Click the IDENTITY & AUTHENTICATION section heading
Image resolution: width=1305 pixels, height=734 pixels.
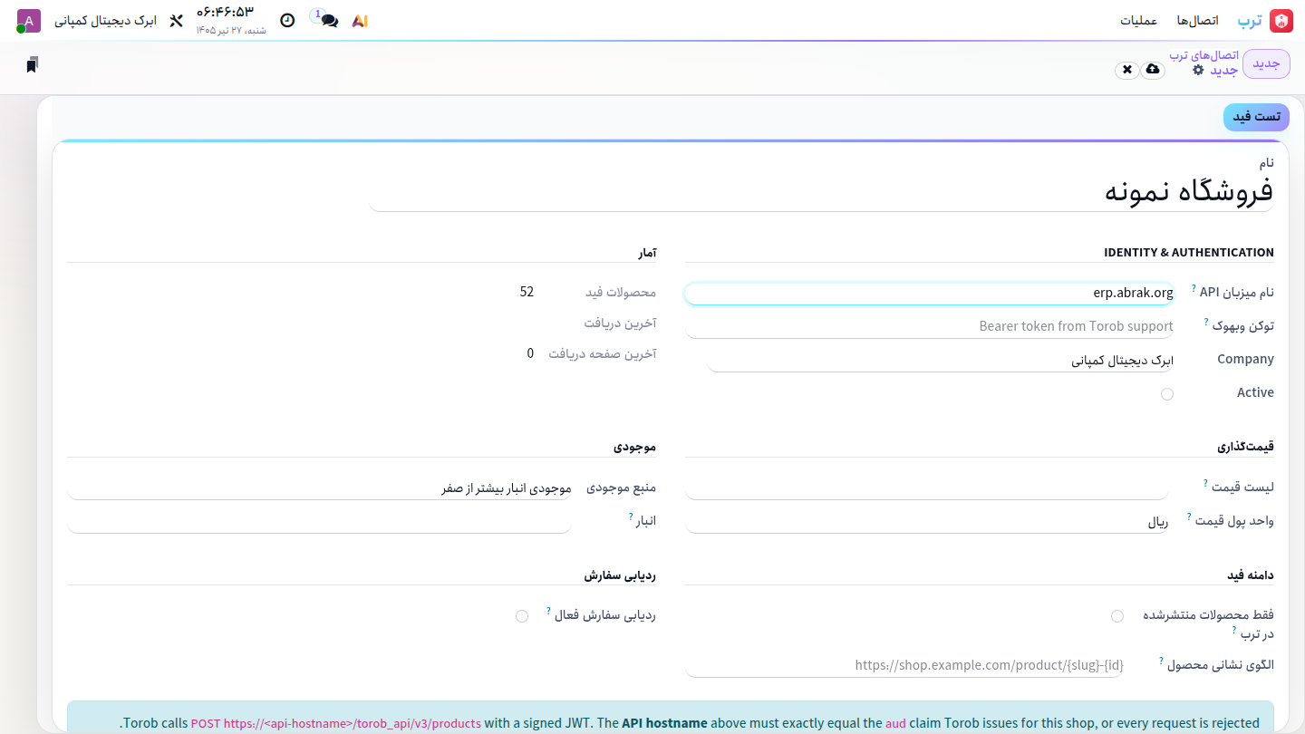click(x=1189, y=253)
